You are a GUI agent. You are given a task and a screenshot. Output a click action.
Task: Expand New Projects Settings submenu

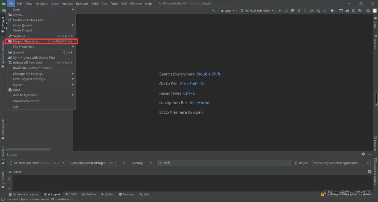(41, 79)
